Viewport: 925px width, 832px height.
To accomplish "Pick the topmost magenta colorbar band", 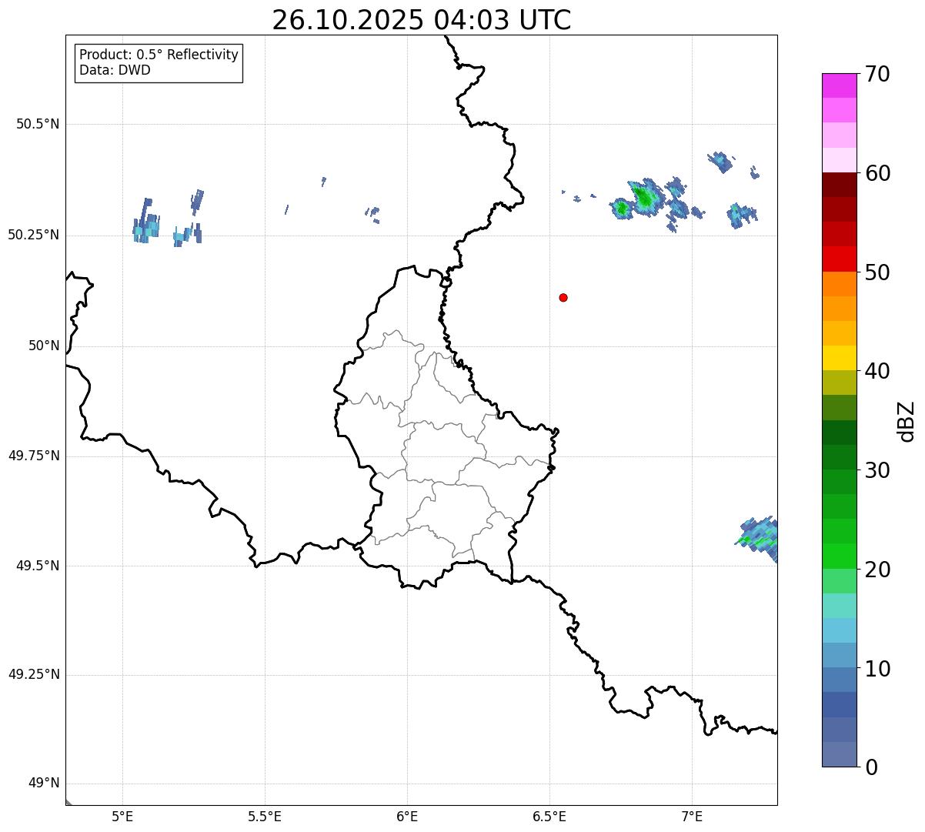I will pyautogui.click(x=839, y=85).
